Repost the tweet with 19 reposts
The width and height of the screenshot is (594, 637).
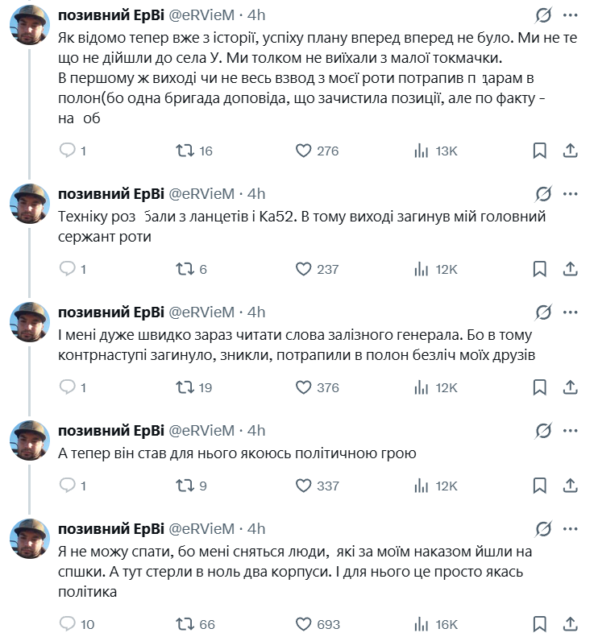coord(185,387)
